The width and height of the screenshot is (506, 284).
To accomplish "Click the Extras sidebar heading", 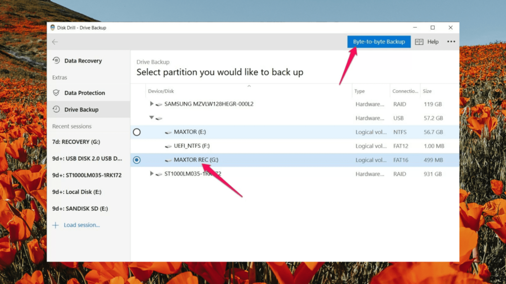I will [x=60, y=77].
